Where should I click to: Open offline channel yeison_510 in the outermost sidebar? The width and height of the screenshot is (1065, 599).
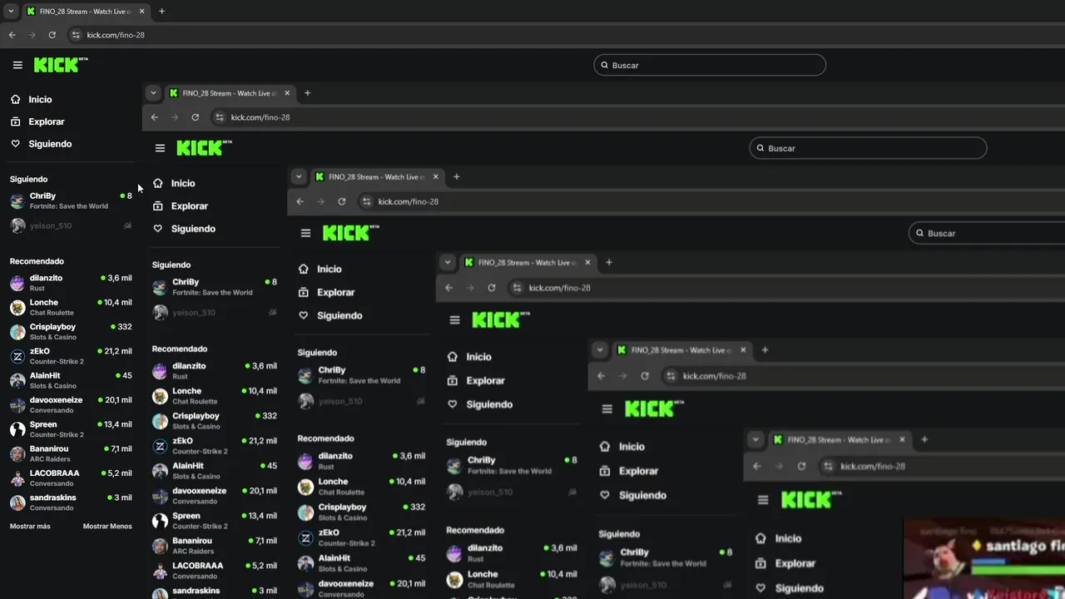click(x=71, y=225)
